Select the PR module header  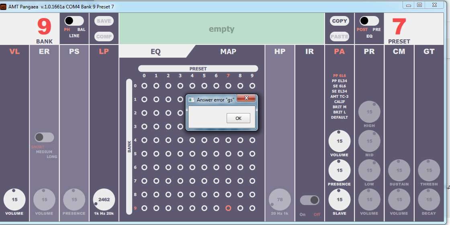[369, 52]
